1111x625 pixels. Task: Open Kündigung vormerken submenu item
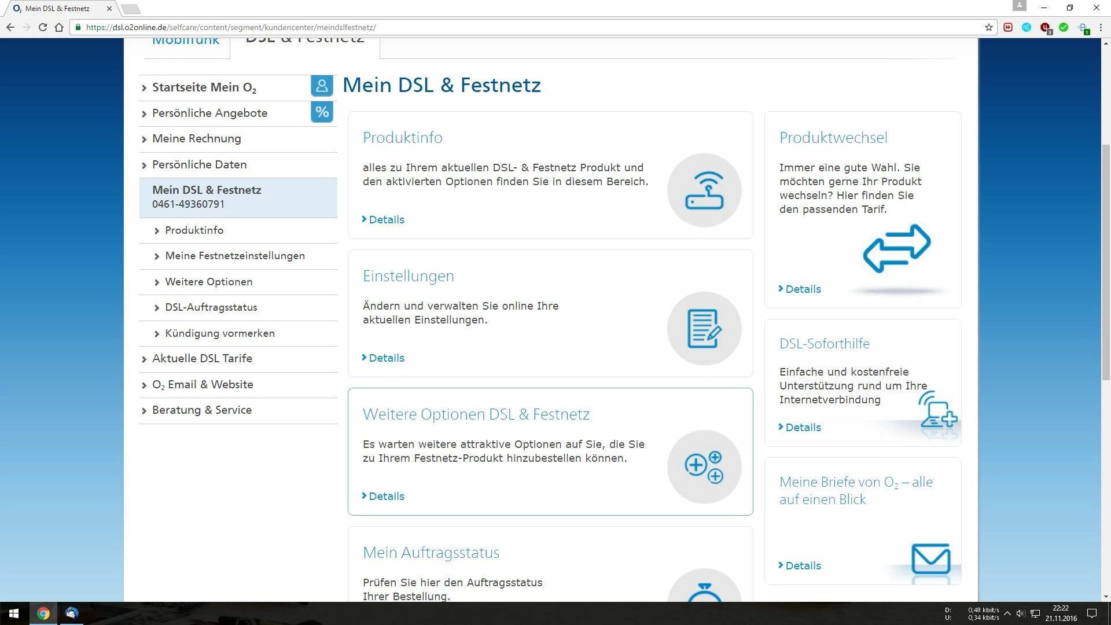click(220, 333)
